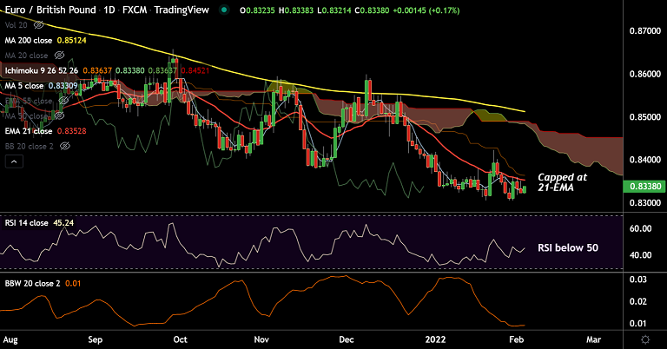The height and width of the screenshot is (349, 667).
Task: Click the EMA 21 value 0.83528
Action: [71, 131]
